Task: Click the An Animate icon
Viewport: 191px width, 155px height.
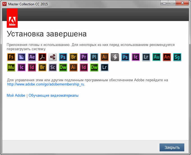Action: coord(167,57)
